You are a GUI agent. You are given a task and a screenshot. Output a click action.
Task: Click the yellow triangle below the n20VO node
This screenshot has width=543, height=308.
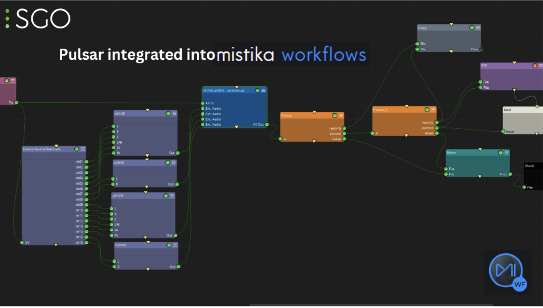click(148, 269)
